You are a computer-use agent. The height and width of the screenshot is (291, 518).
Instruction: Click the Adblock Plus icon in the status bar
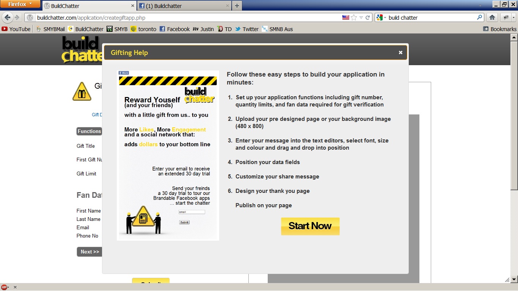click(5, 287)
